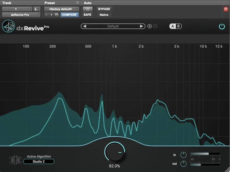
Task: Click the 100 frequency label
Action: click(x=26, y=46)
